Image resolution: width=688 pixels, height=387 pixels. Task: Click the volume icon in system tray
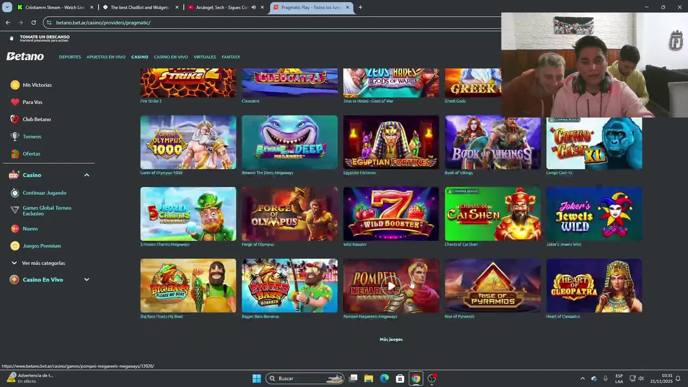tap(641, 378)
